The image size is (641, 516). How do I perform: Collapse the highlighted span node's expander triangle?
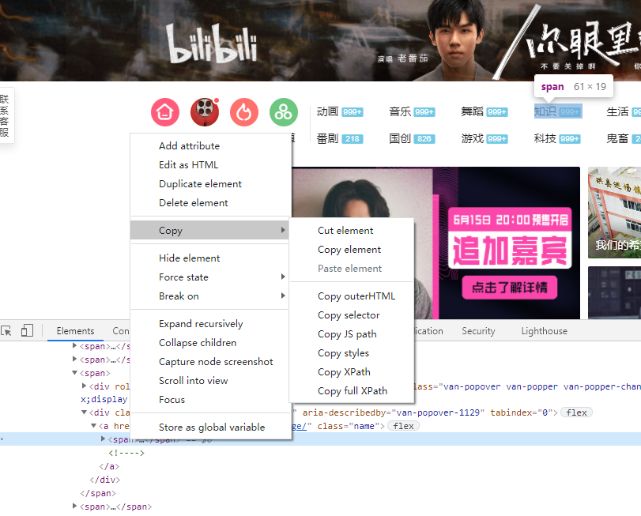coord(104,437)
